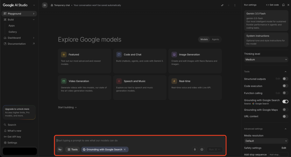Toggle Code execution switch

285,86
